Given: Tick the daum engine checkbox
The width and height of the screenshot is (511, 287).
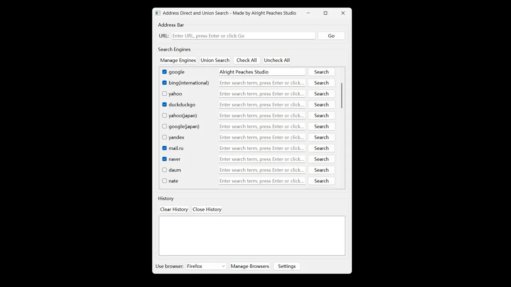Looking at the screenshot, I should [164, 170].
